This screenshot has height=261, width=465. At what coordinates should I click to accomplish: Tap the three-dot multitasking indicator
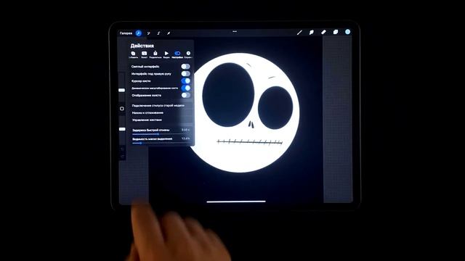pyautogui.click(x=235, y=31)
